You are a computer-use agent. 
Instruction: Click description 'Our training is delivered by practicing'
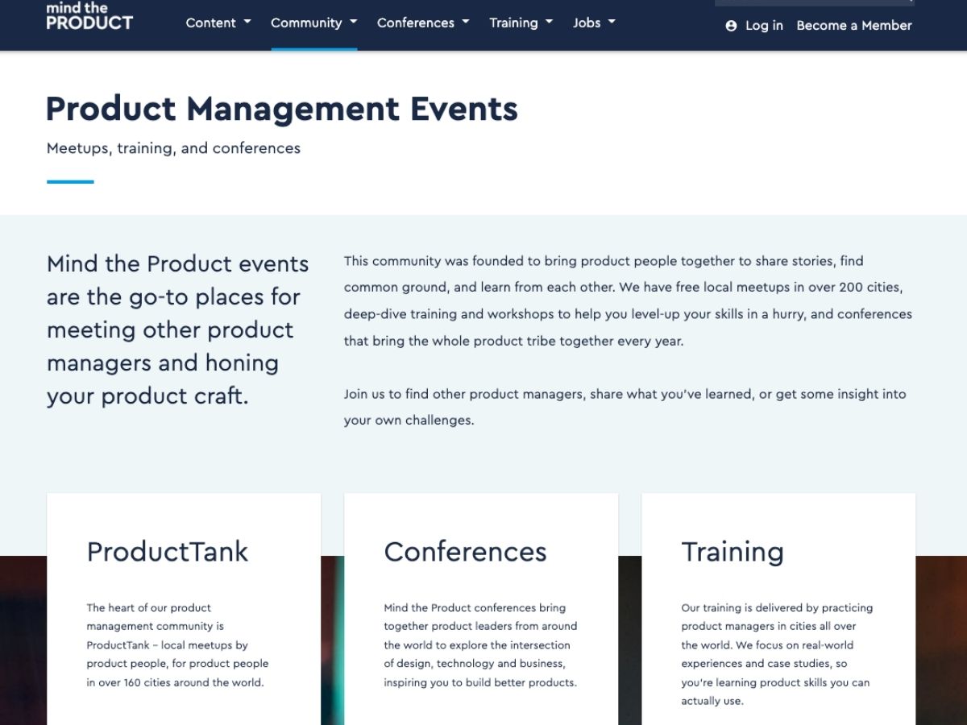(x=777, y=654)
